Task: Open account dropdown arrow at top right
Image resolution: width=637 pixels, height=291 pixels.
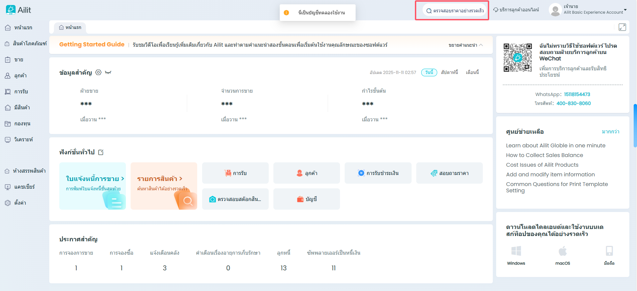Action: tap(625, 10)
